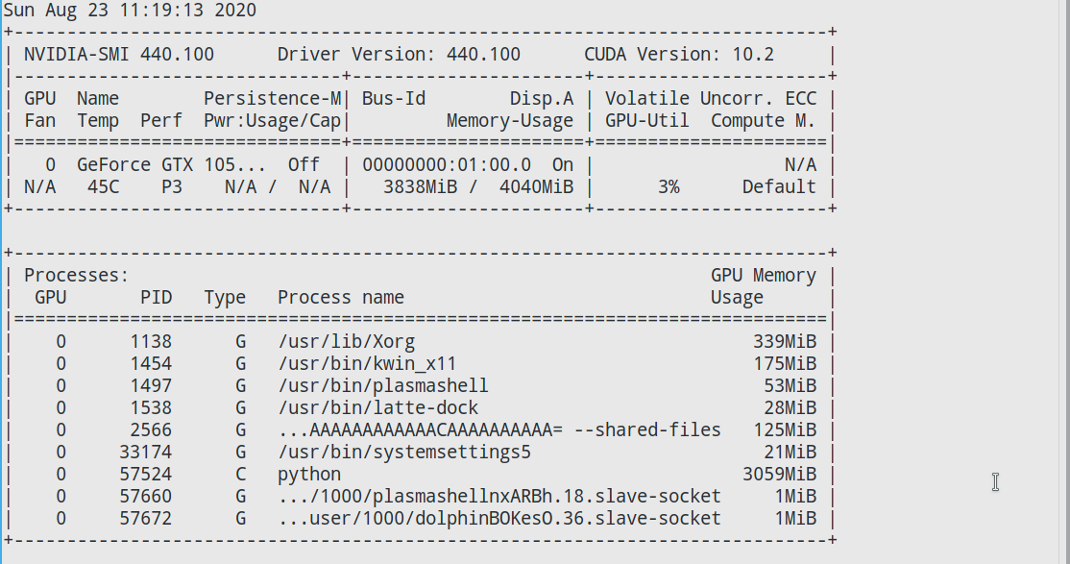Viewport: 1070px width, 564px height.
Task: Click the Processes: section label
Action: click(x=77, y=275)
